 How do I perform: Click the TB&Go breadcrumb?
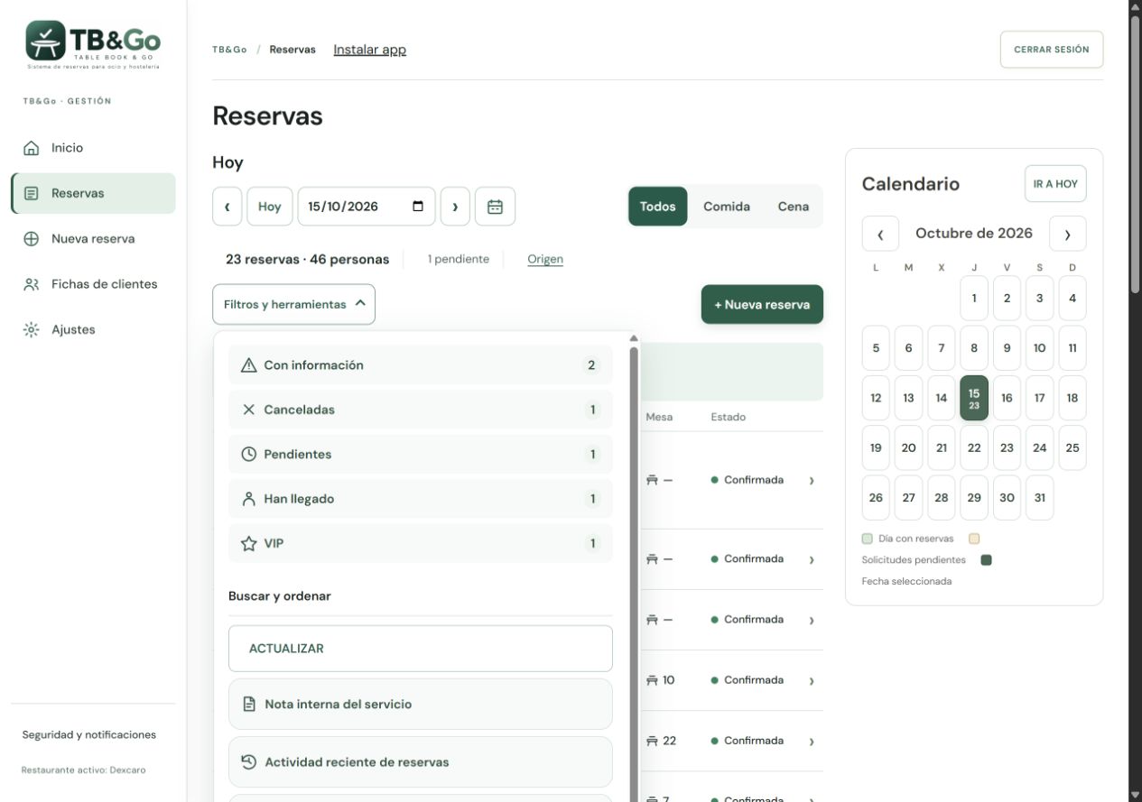point(229,50)
